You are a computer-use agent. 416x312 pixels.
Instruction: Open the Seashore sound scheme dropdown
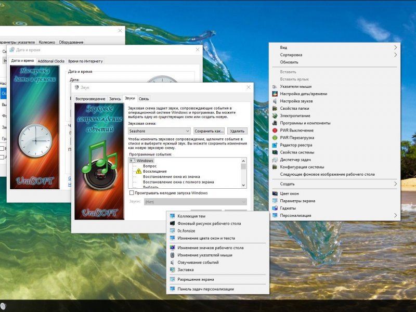(x=159, y=131)
